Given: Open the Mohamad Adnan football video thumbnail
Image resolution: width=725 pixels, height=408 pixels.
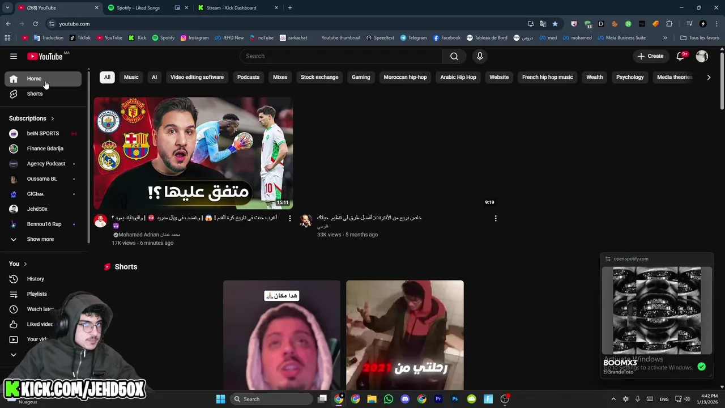Looking at the screenshot, I should coord(193,153).
